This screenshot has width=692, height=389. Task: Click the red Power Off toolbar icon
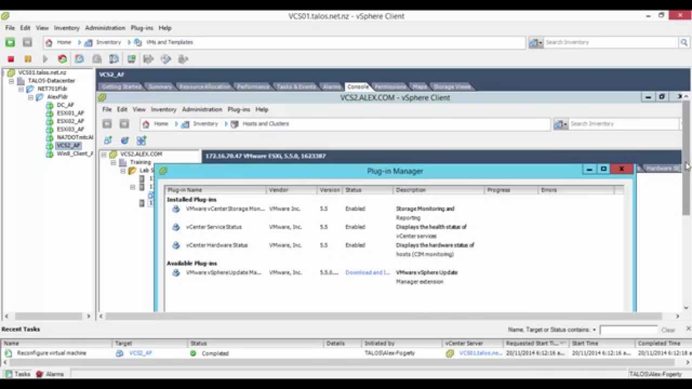point(10,59)
